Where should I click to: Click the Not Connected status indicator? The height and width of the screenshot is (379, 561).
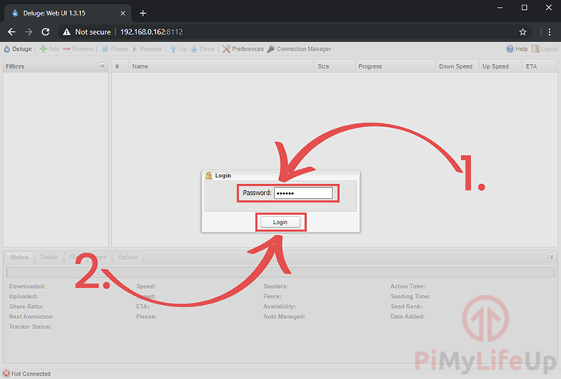tap(27, 374)
